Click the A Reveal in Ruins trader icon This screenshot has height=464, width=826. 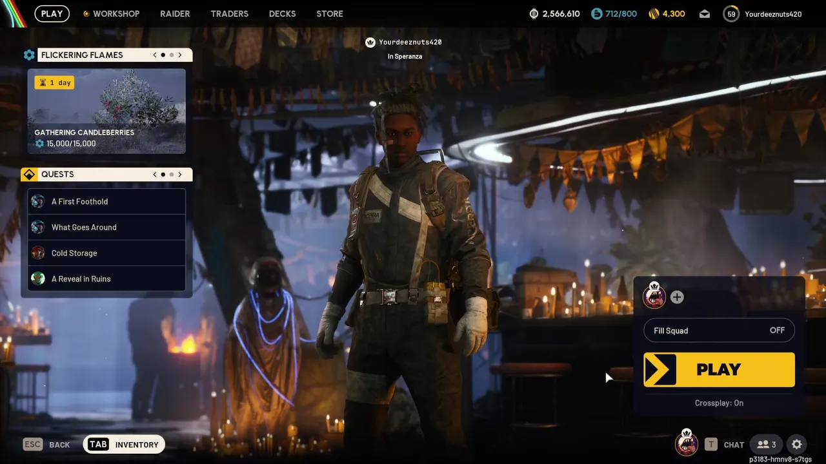click(x=38, y=278)
